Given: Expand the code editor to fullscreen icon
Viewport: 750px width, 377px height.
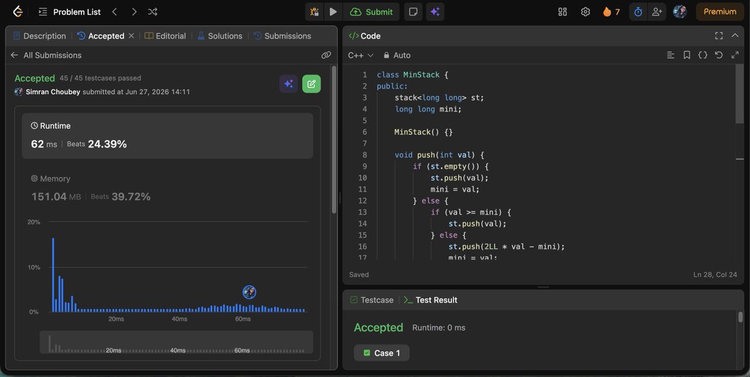Looking at the screenshot, I should (735, 56).
